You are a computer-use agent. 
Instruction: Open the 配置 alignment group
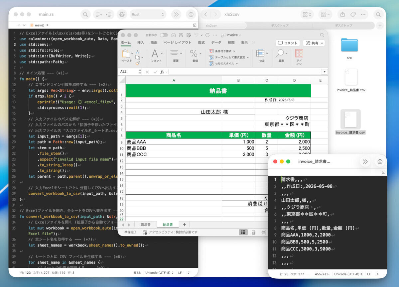click(176, 56)
